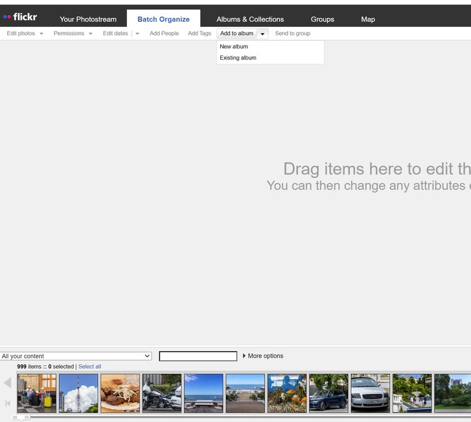Image resolution: width=471 pixels, height=422 pixels.
Task: Click the Add People button
Action: coord(164,34)
